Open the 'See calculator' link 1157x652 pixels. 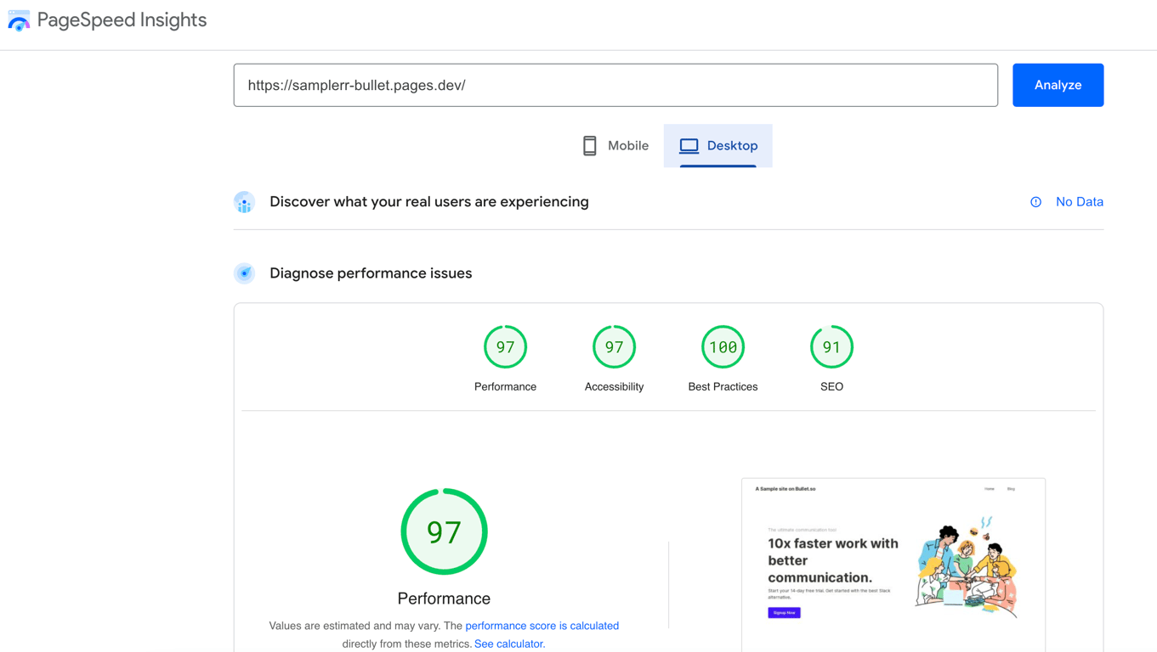(509, 644)
